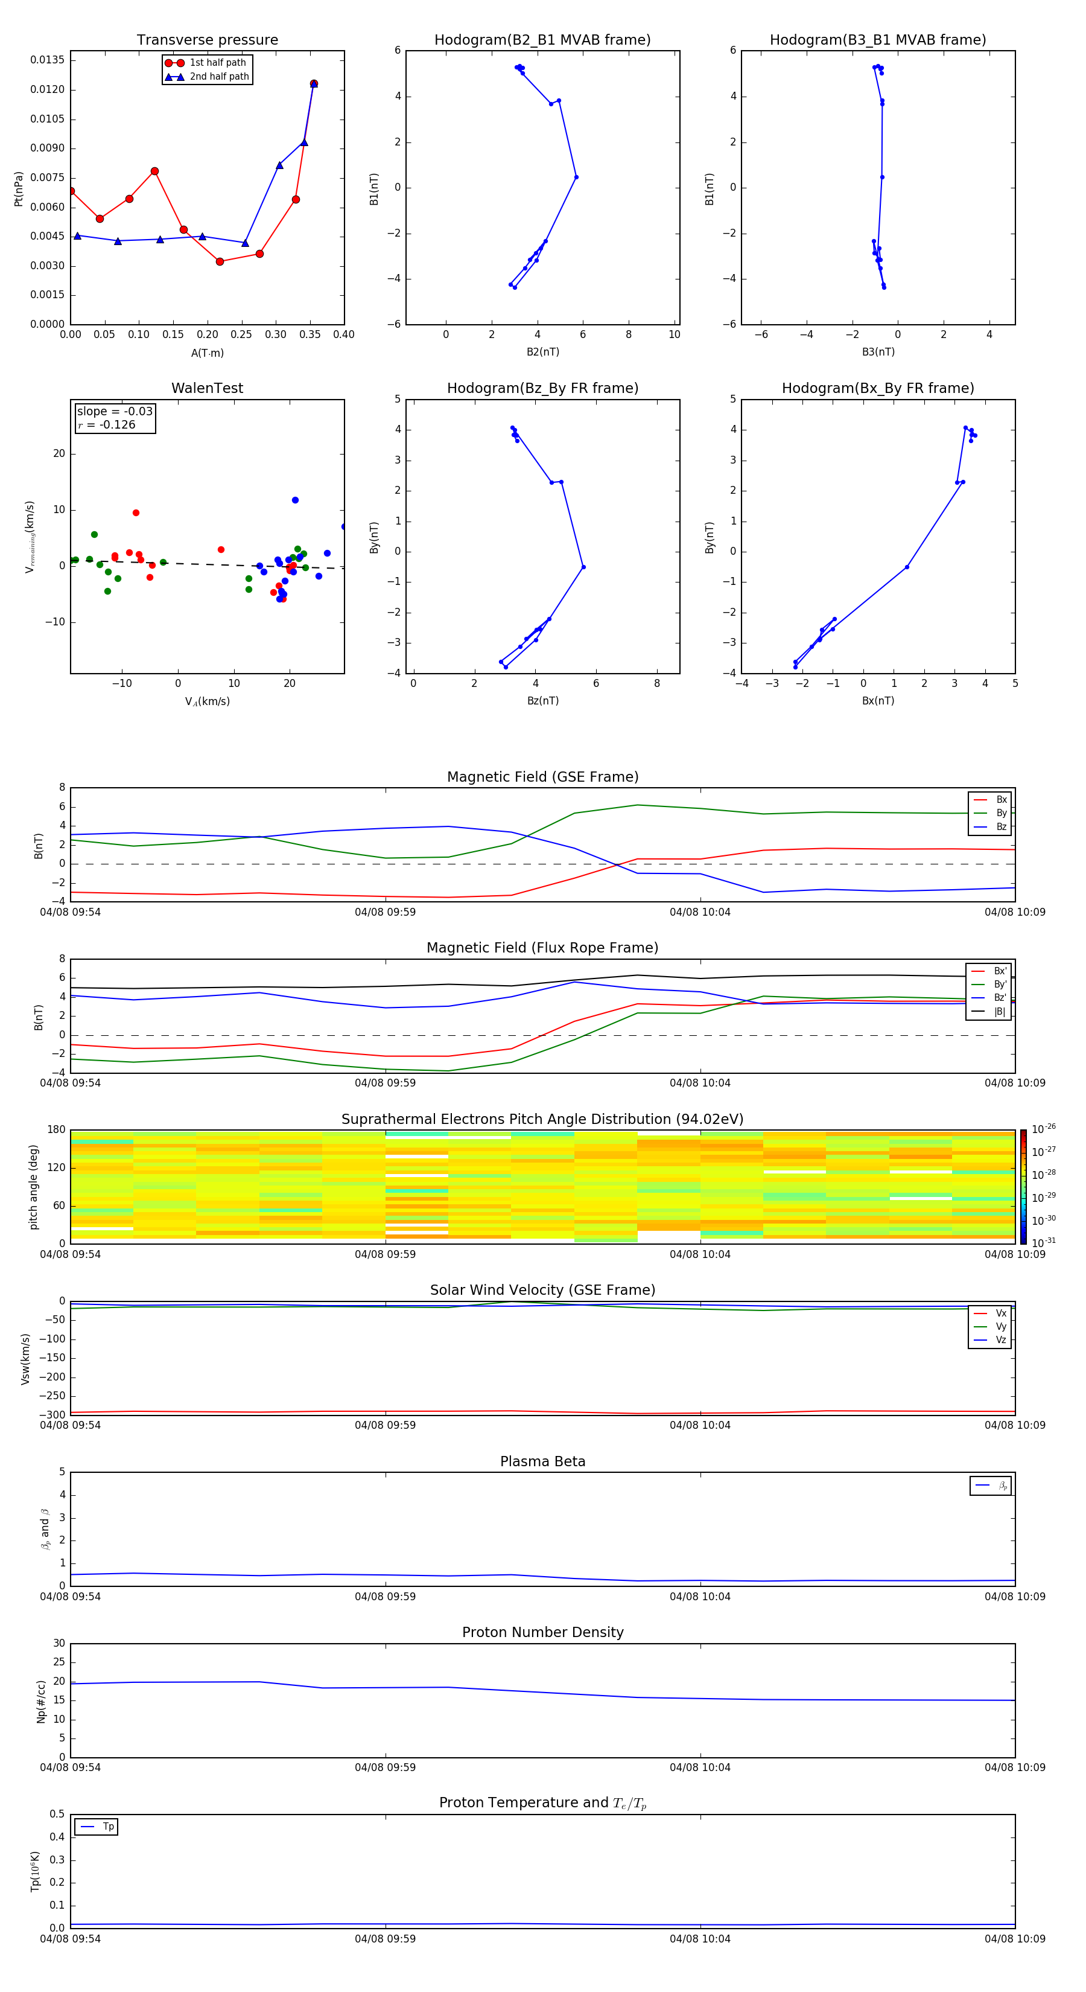
Task: Click '04/08 10:04' tick under GSE Magnetic Field
Action: point(699,913)
